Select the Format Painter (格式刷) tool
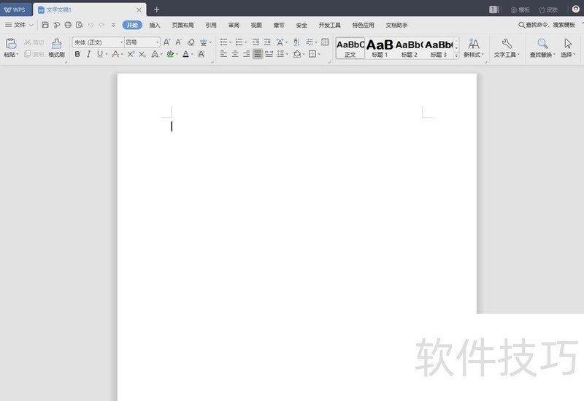Image resolution: width=584 pixels, height=401 pixels. tap(57, 47)
